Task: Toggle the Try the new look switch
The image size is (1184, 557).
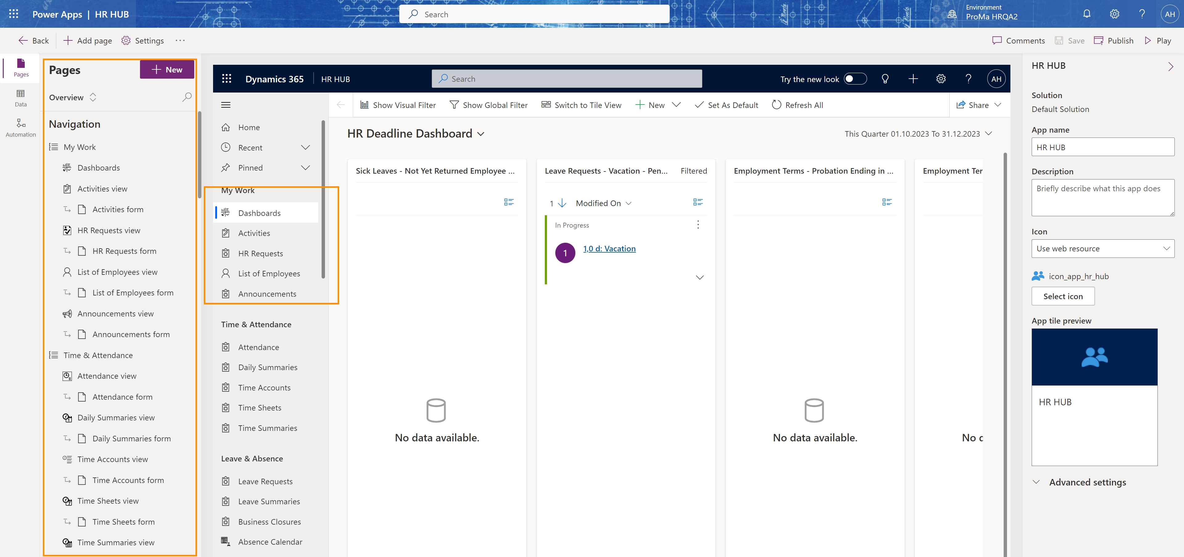Action: 855,79
